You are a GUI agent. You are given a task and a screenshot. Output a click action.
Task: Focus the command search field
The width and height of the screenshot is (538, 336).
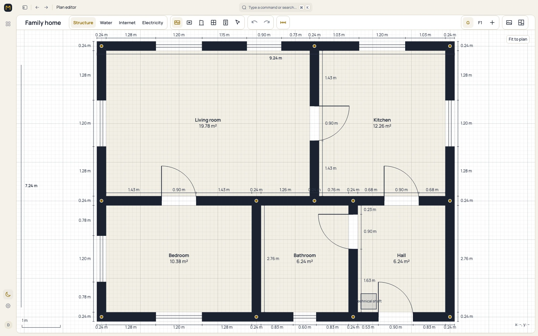tap(276, 7)
